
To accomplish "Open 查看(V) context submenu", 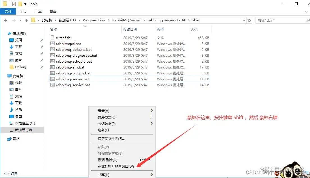I will click(x=122, y=111).
